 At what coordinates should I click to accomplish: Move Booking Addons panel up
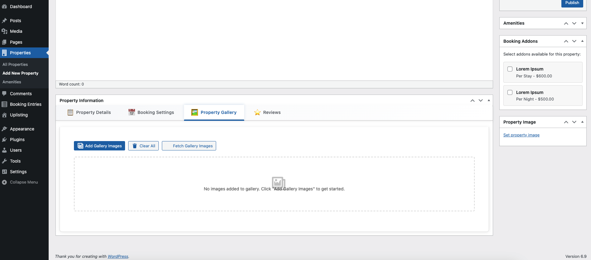tap(566, 41)
